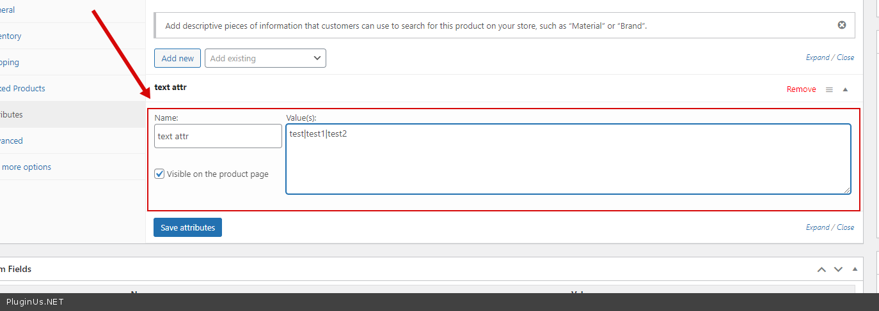Click top Expand link above attributes
879x311 pixels.
817,57
